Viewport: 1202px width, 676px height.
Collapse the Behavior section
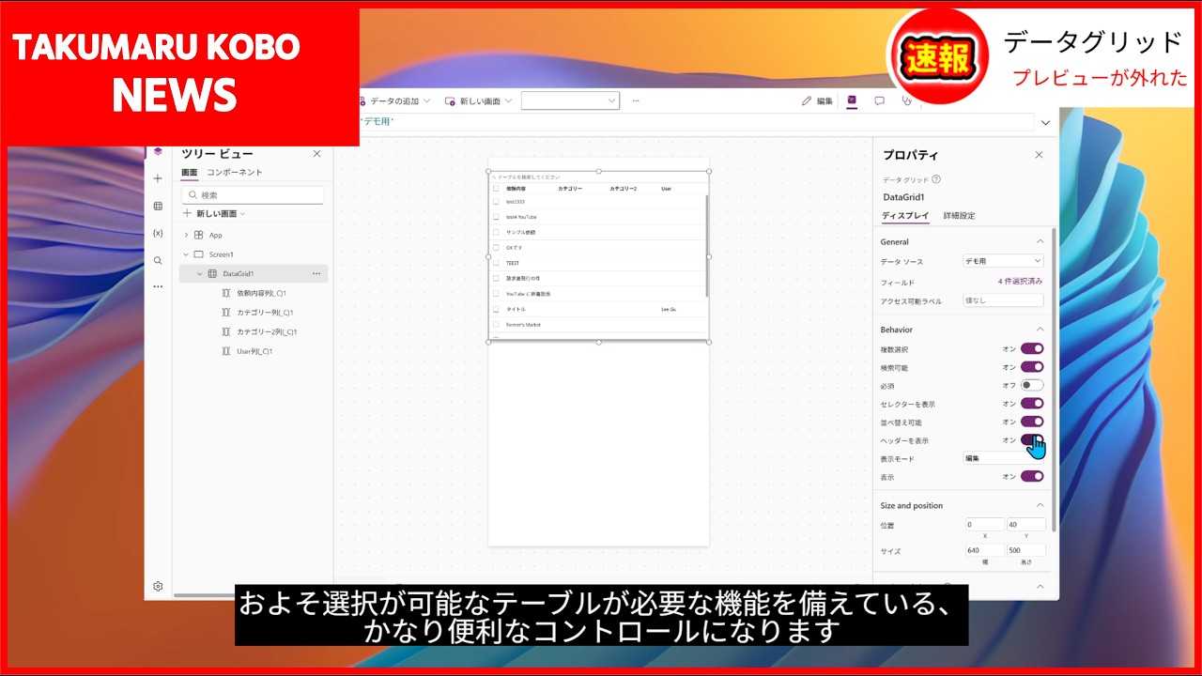1040,330
